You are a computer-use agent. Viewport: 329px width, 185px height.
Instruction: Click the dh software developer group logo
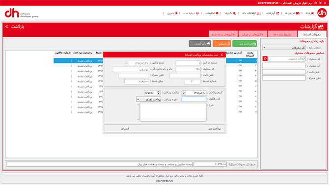[22, 13]
